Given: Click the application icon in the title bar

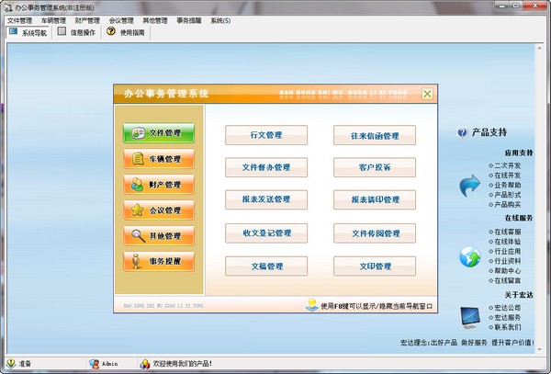Looking at the screenshot, I should [x=7, y=7].
